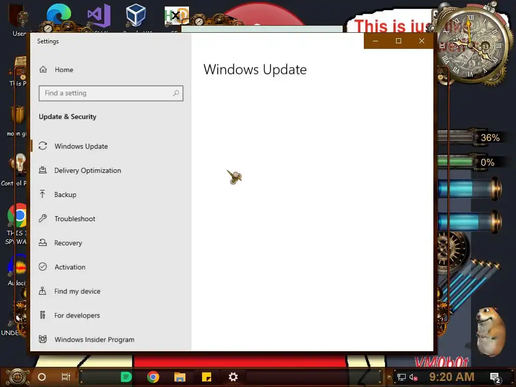Click the Activation checkmark icon
The width and height of the screenshot is (516, 387).
coord(43,267)
